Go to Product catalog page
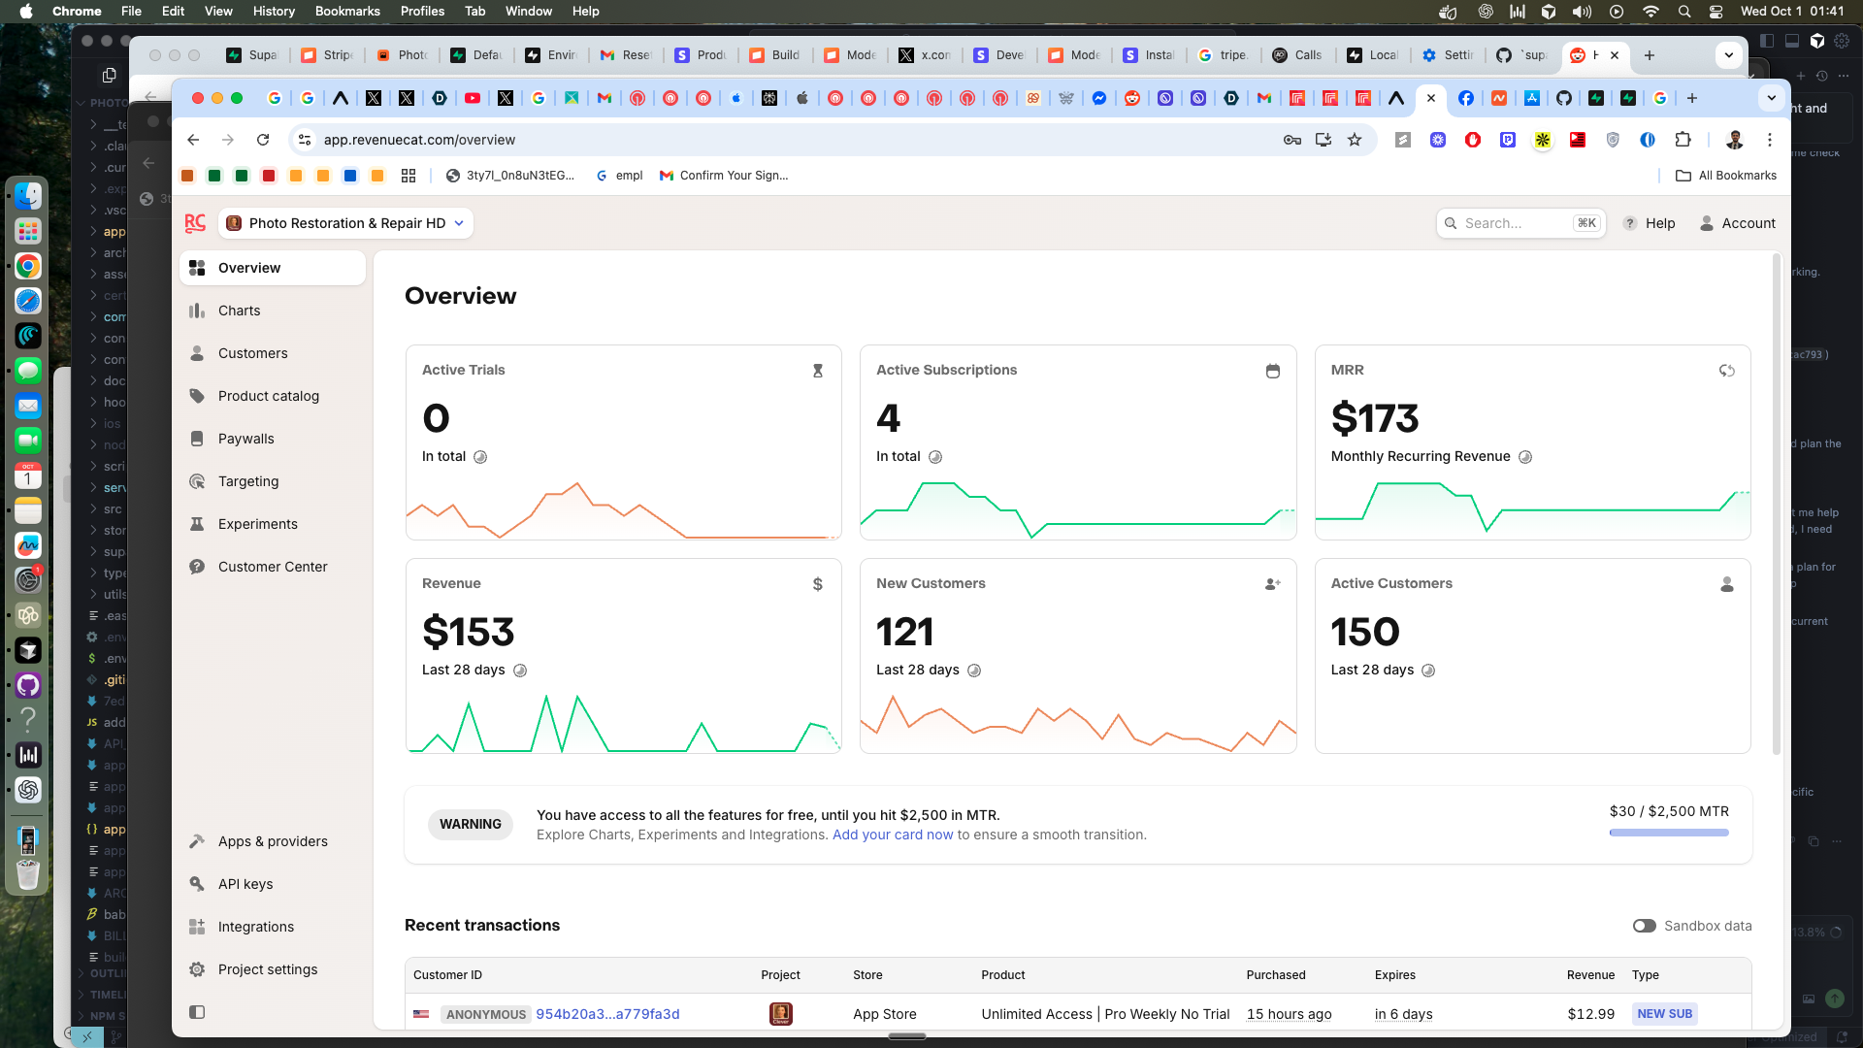Viewport: 1863px width, 1048px height. 268,396
